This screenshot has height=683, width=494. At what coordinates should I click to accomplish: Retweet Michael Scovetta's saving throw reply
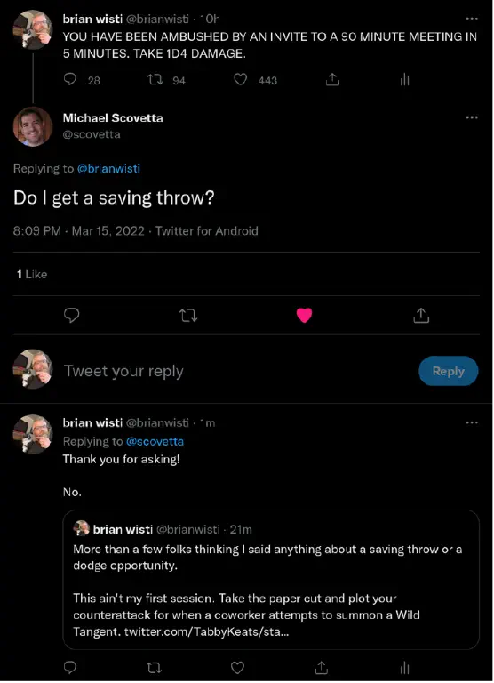[x=188, y=315]
